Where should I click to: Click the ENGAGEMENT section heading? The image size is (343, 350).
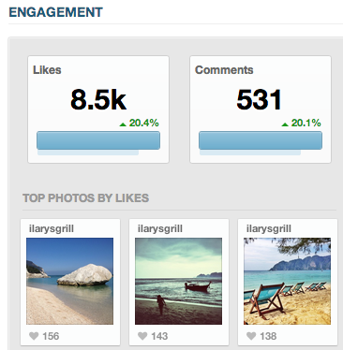[55, 12]
